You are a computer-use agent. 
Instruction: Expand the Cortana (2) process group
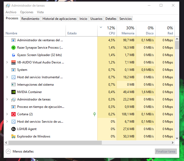point(7,114)
